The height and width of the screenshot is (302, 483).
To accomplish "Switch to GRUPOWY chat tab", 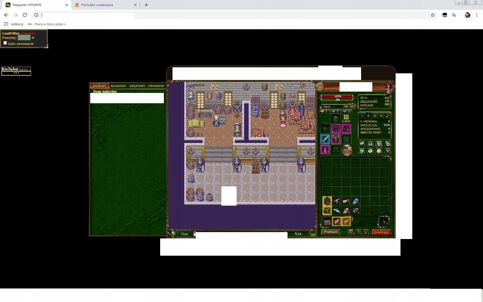I will (x=137, y=86).
